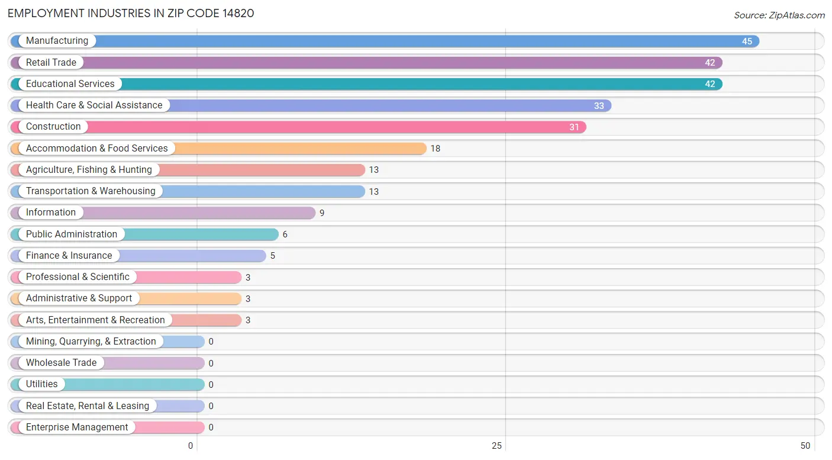Image resolution: width=832 pixels, height=460 pixels.
Task: Click the Utilities label
Action: click(42, 384)
